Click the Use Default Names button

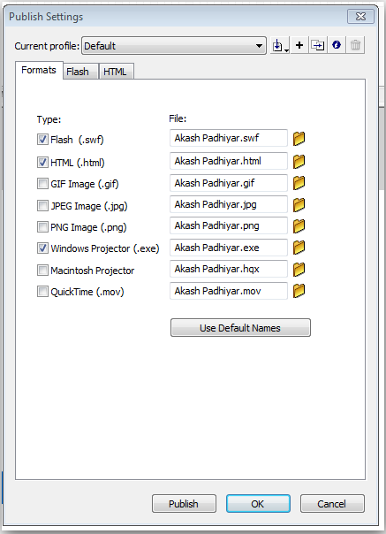point(240,328)
